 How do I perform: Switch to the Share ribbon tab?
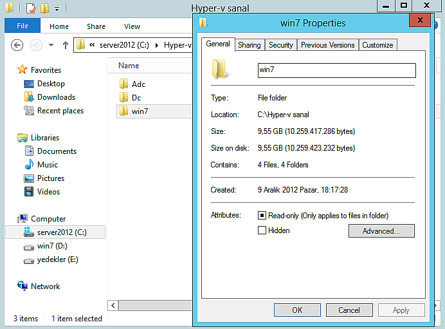point(96,26)
